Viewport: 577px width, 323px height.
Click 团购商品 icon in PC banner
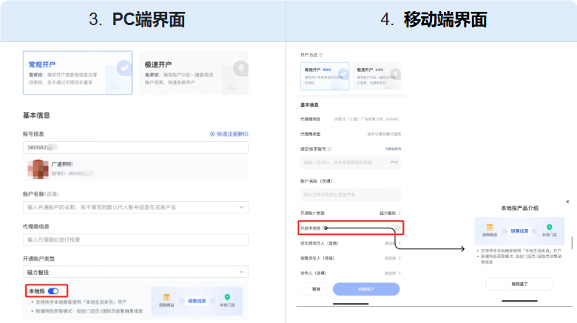coord(166,297)
